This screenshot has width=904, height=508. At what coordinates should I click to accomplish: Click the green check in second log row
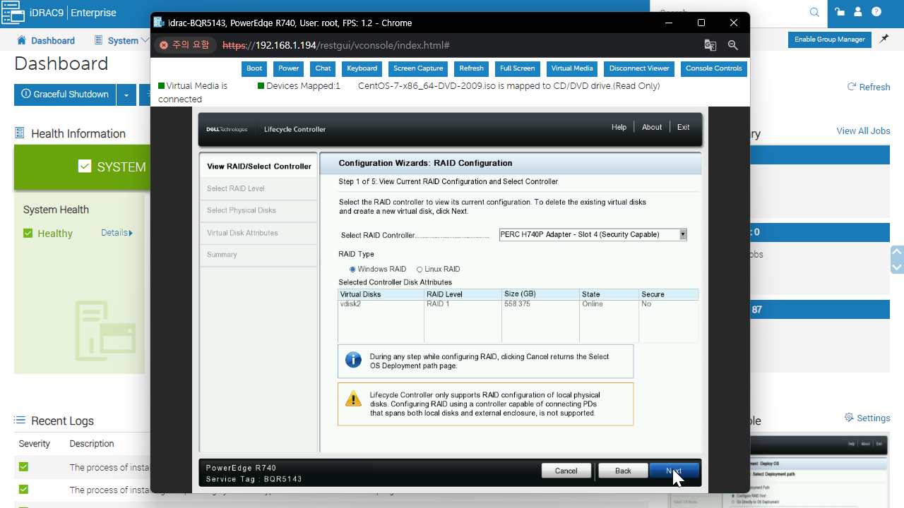pyautogui.click(x=23, y=490)
